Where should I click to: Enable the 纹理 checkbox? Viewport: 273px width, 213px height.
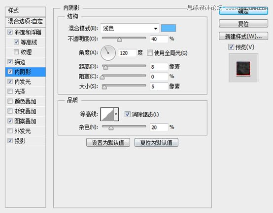pos(16,52)
